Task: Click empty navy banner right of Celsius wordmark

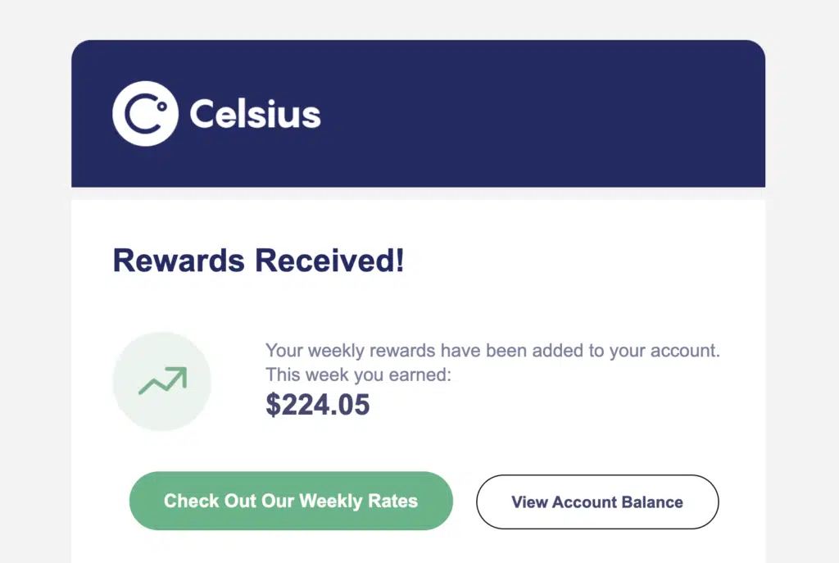Action: pyautogui.click(x=541, y=114)
